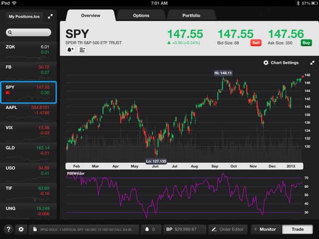The image size is (319, 239).
Task: Click the +0.50 (+0.34%) change text
Action: click(186, 43)
